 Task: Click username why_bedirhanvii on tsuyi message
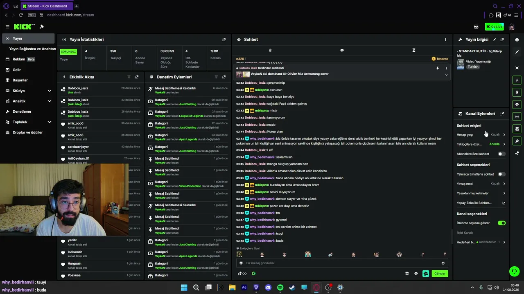tap(262, 234)
